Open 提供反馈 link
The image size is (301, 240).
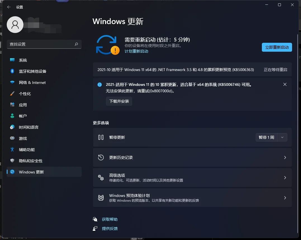coord(110,229)
